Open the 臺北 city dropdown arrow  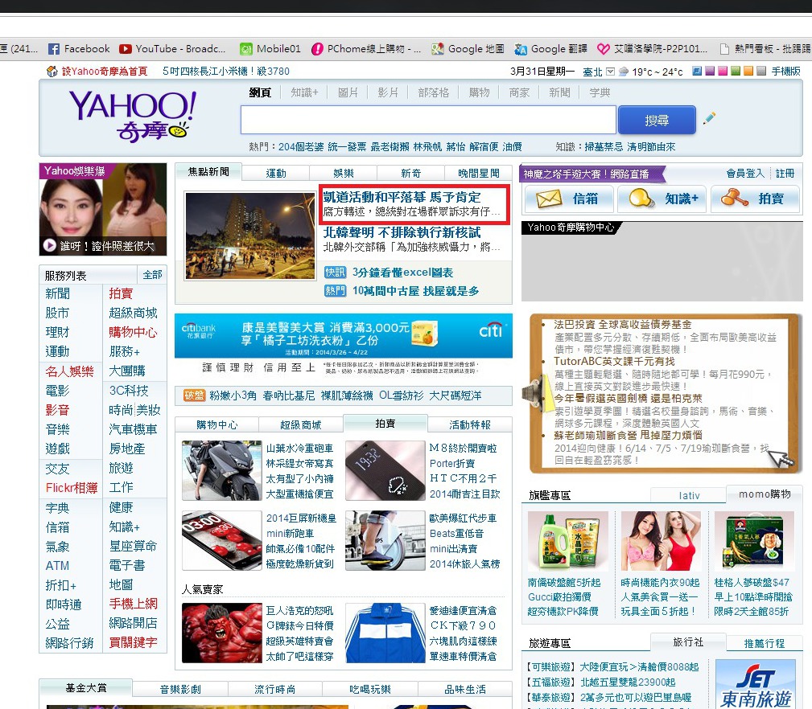(x=610, y=72)
